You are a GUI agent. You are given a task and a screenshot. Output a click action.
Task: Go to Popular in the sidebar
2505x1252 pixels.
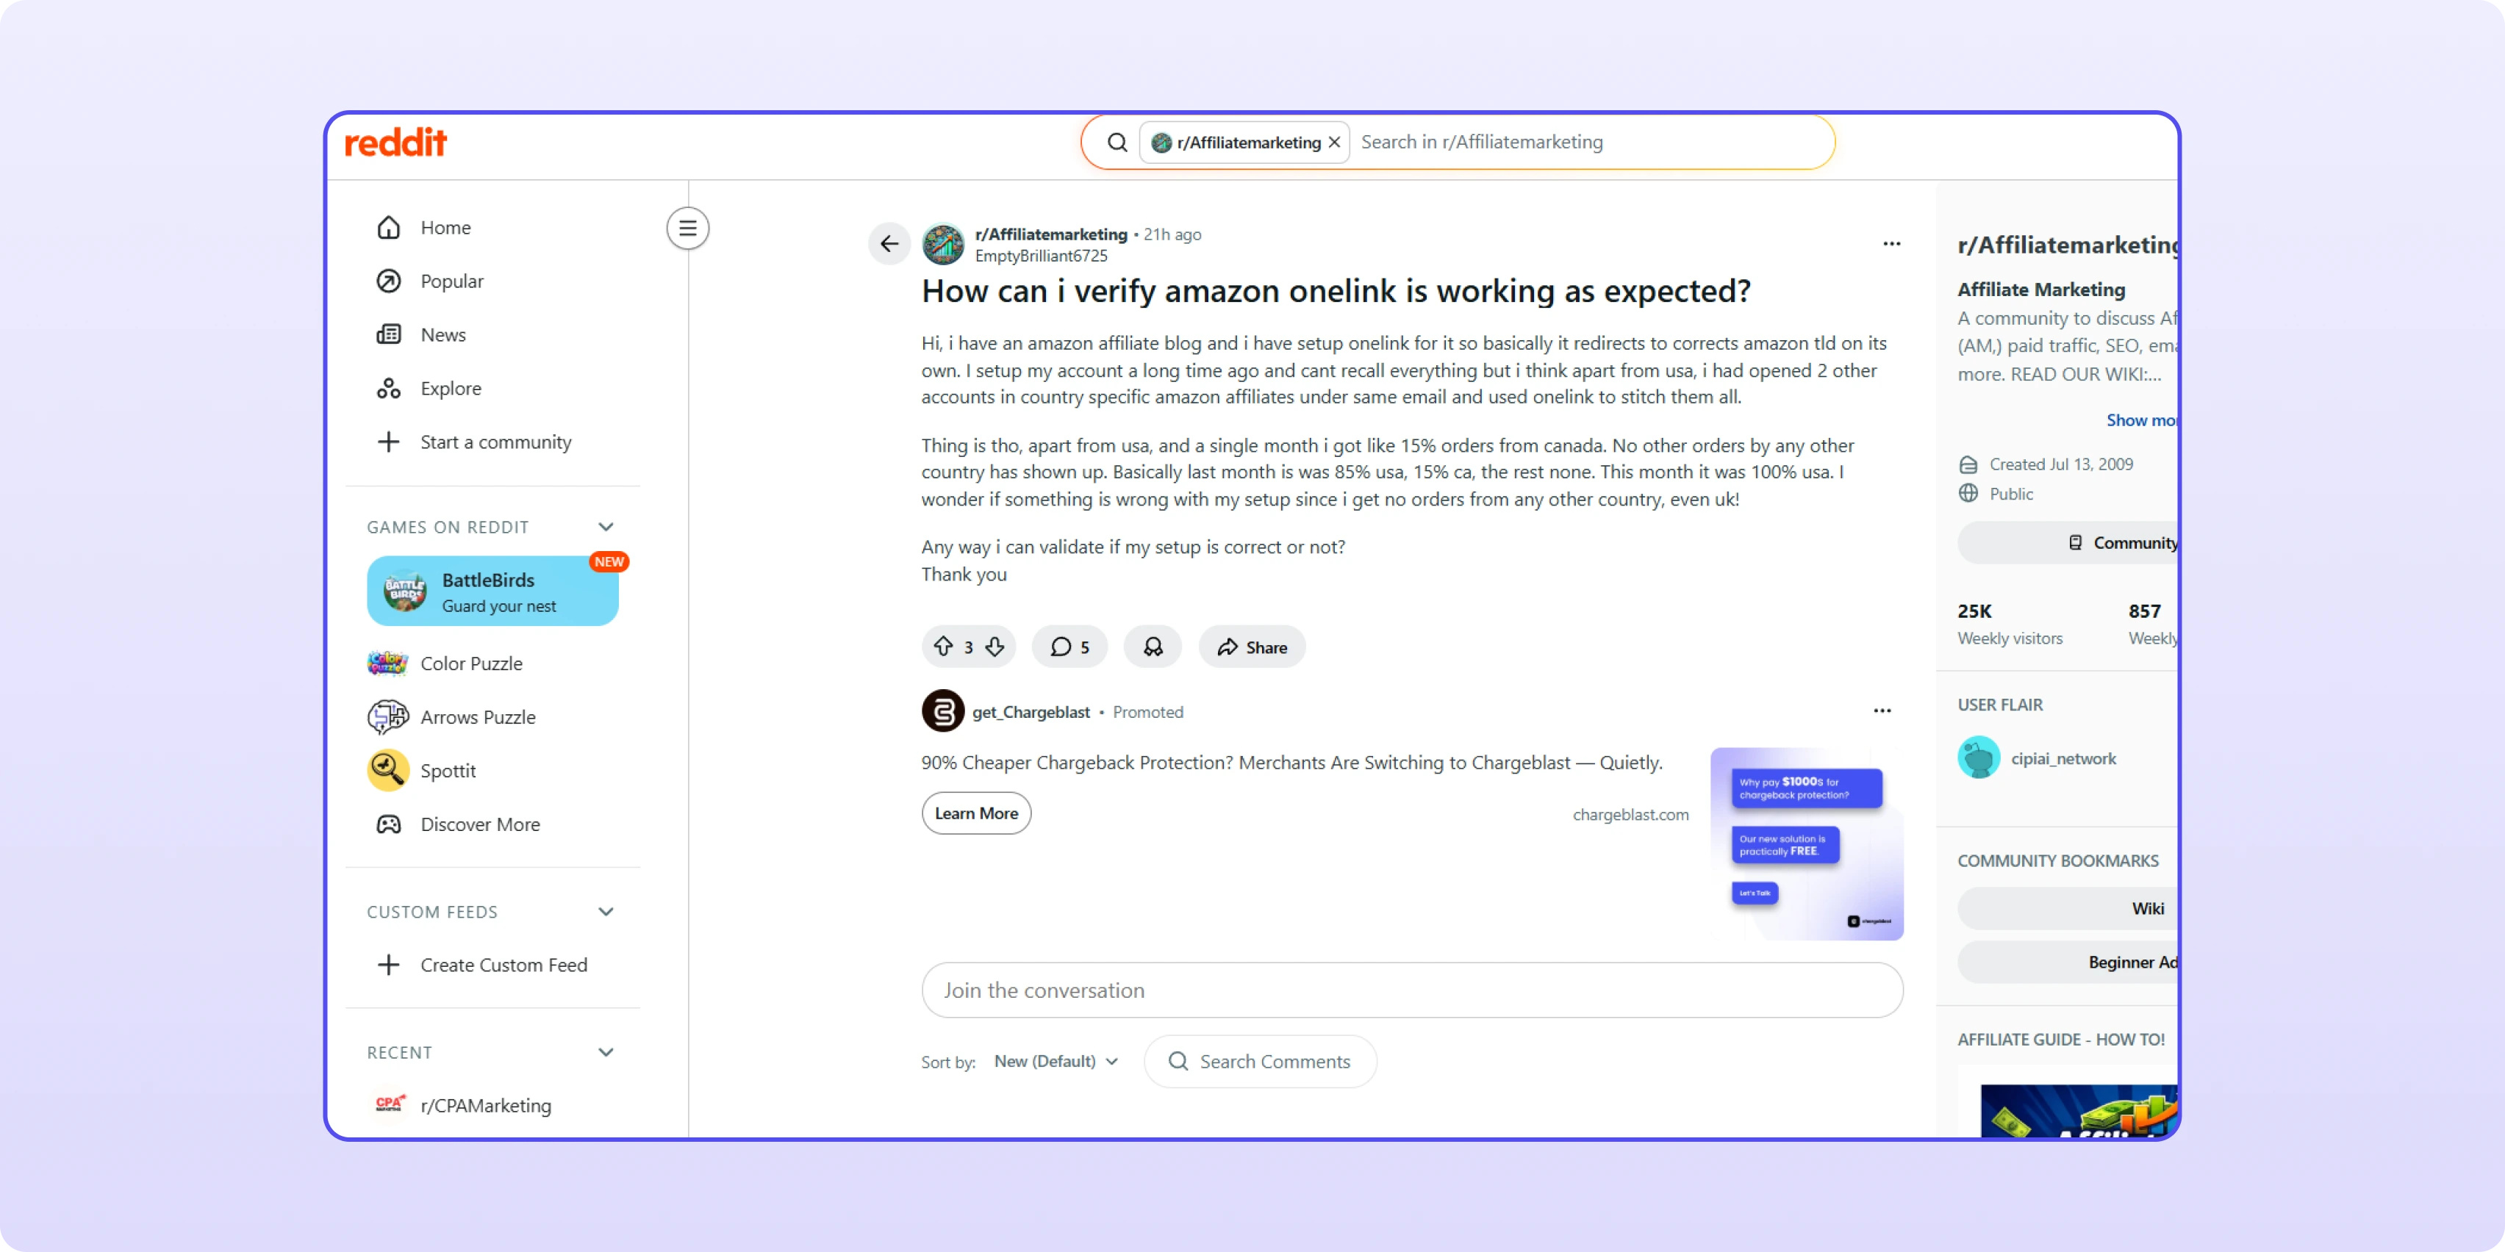451,281
